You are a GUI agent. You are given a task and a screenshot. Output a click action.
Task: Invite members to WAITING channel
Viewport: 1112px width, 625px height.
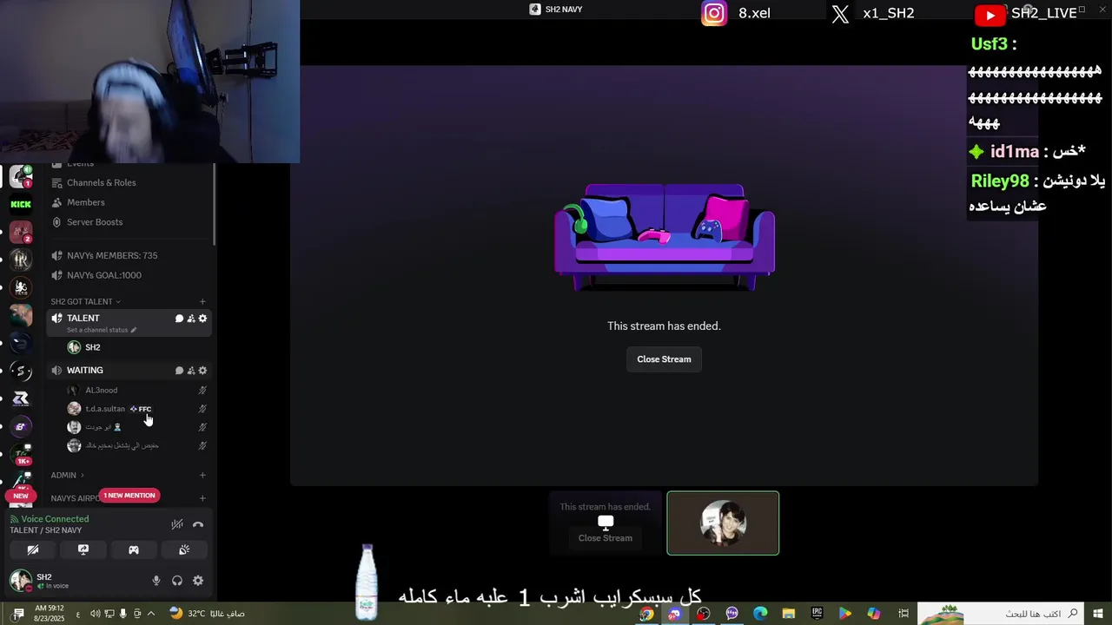[191, 371]
